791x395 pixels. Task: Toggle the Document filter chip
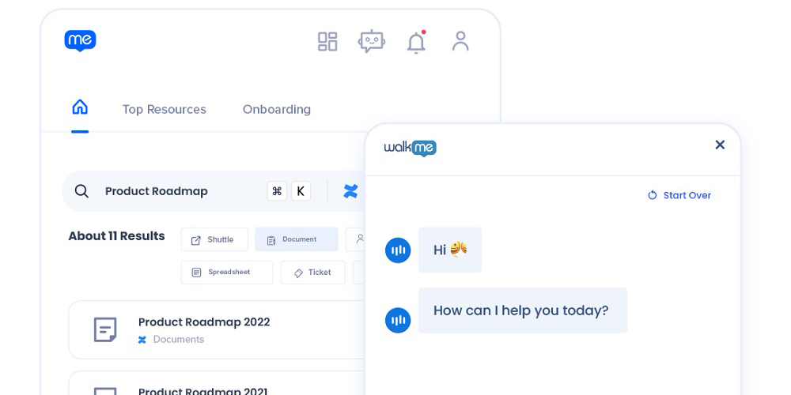296,239
